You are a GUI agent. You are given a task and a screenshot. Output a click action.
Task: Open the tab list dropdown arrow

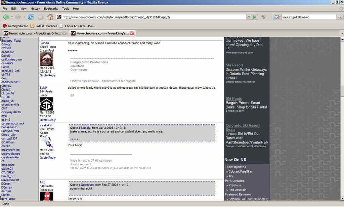pyautogui.click(x=342, y=33)
